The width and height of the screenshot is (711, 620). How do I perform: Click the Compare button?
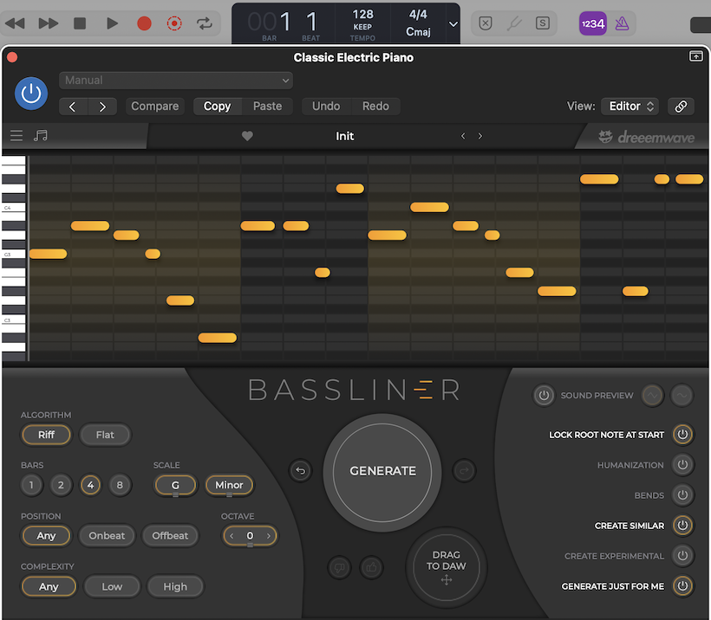(x=154, y=107)
